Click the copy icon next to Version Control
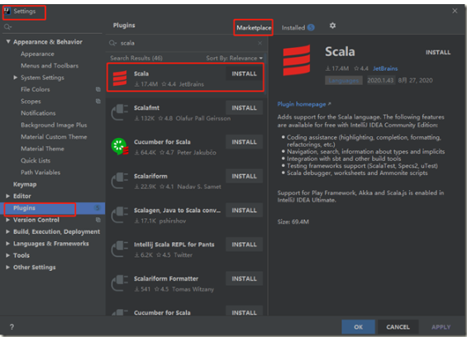 [98, 220]
